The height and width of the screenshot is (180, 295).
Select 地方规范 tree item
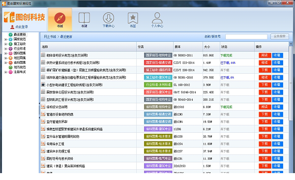click(x=20, y=67)
